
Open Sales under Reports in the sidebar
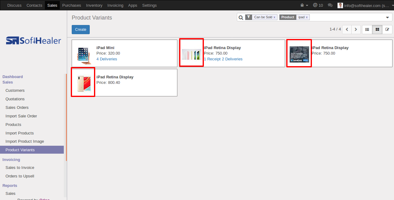[10, 194]
